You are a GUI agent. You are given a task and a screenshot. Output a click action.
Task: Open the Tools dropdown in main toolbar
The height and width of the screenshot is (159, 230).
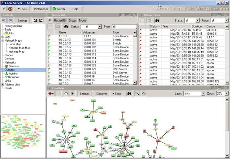point(22,9)
